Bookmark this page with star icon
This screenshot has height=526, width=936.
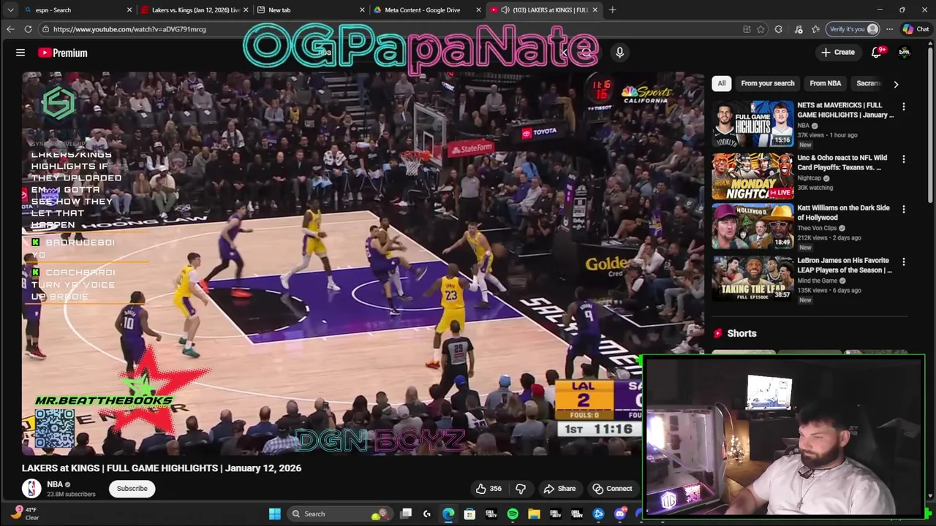pos(761,29)
